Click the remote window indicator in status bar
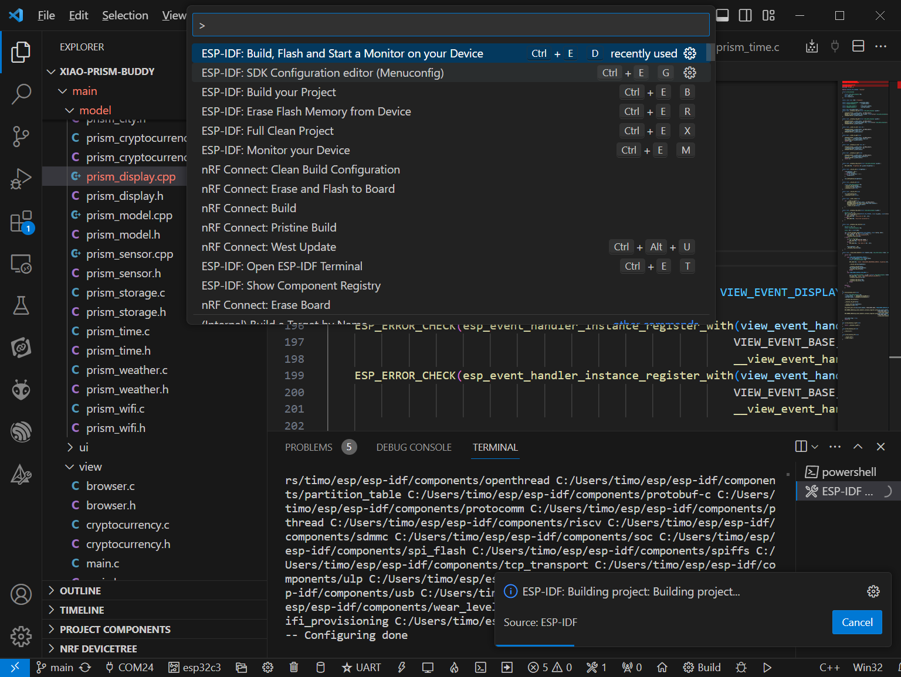Screen dimensions: 901x677 [15, 667]
